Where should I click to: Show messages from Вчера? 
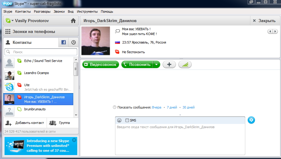coord(157,107)
